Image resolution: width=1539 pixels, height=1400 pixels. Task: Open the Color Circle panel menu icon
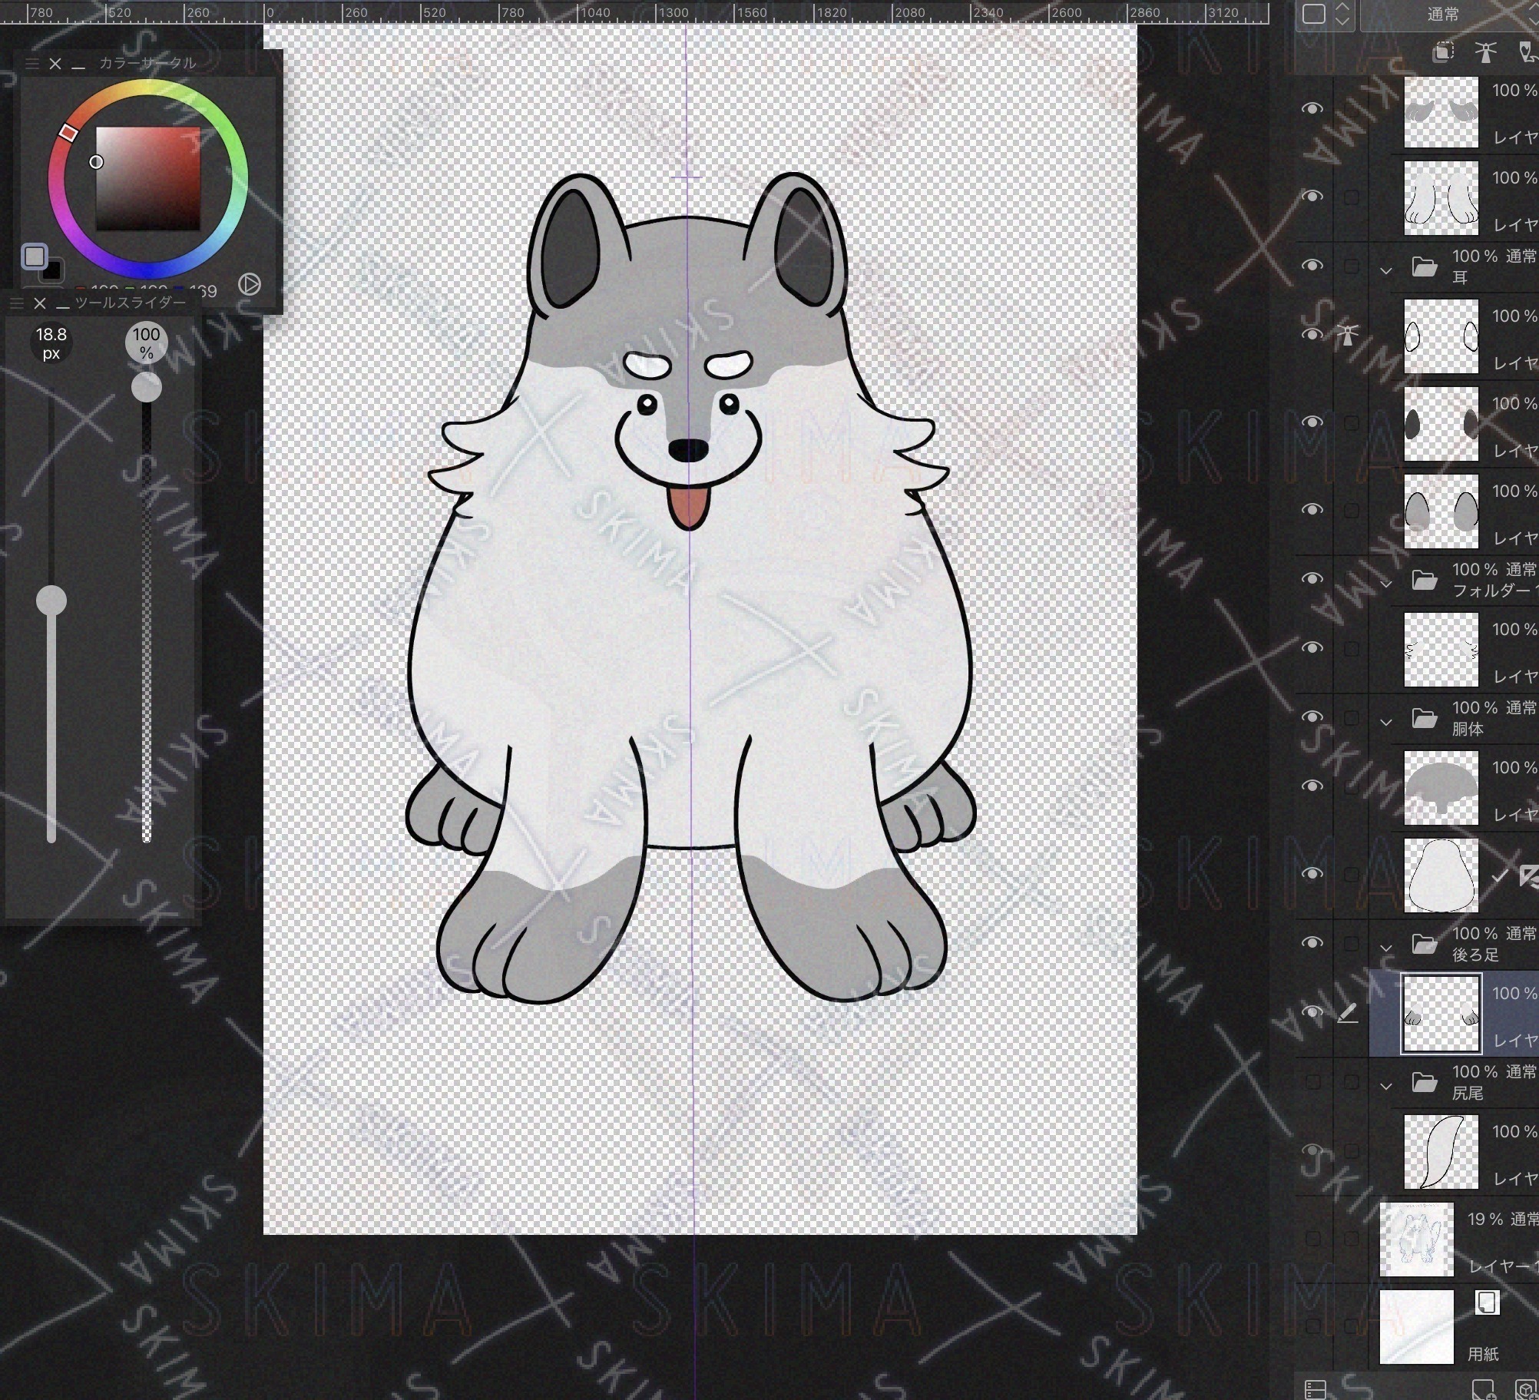pos(31,64)
